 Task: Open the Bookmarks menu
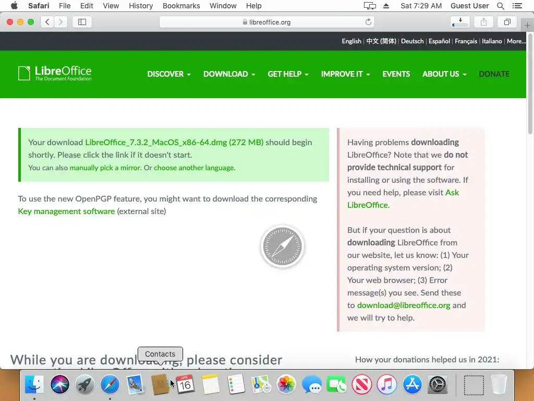point(181,6)
